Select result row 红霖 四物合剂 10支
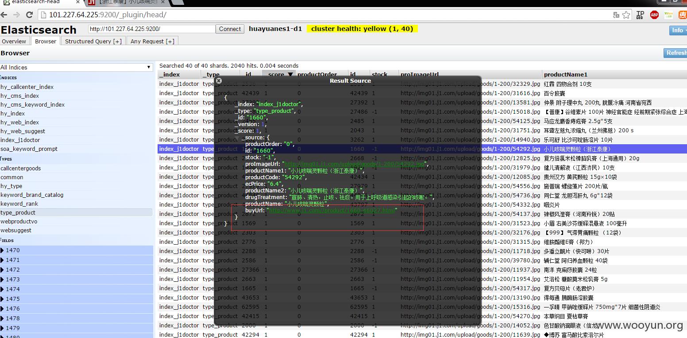687x338 pixels. (422, 84)
